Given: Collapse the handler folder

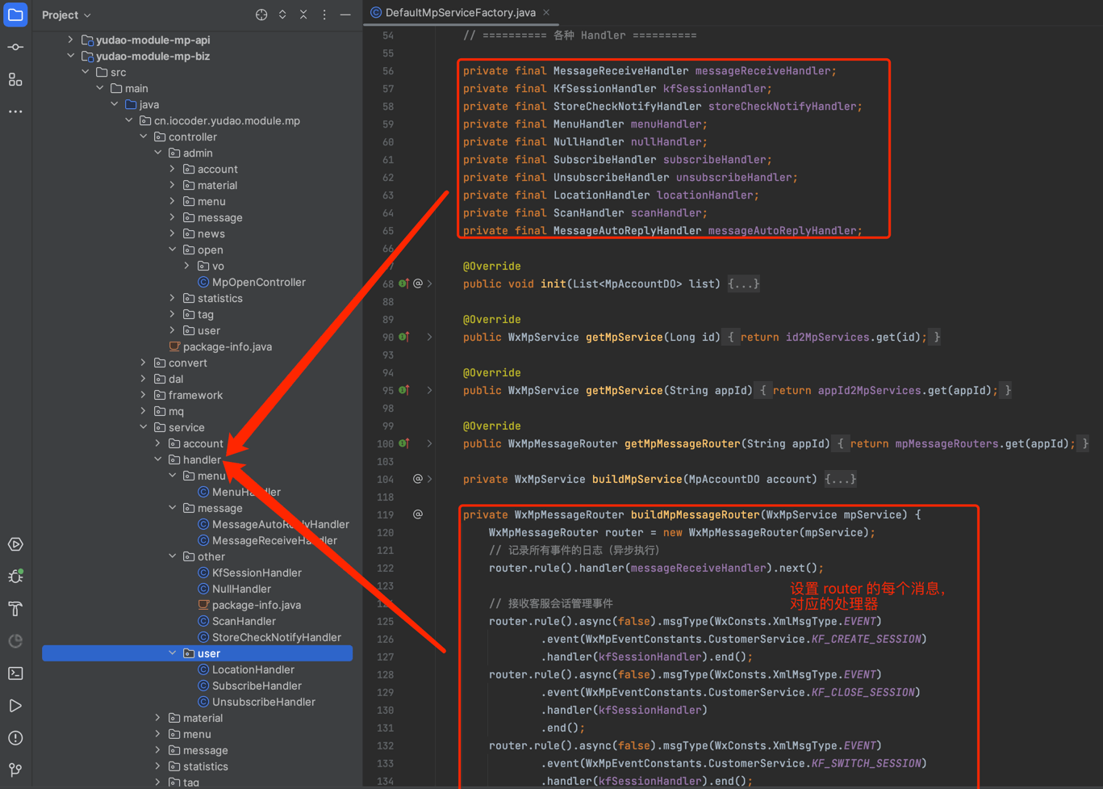Looking at the screenshot, I should [x=158, y=460].
